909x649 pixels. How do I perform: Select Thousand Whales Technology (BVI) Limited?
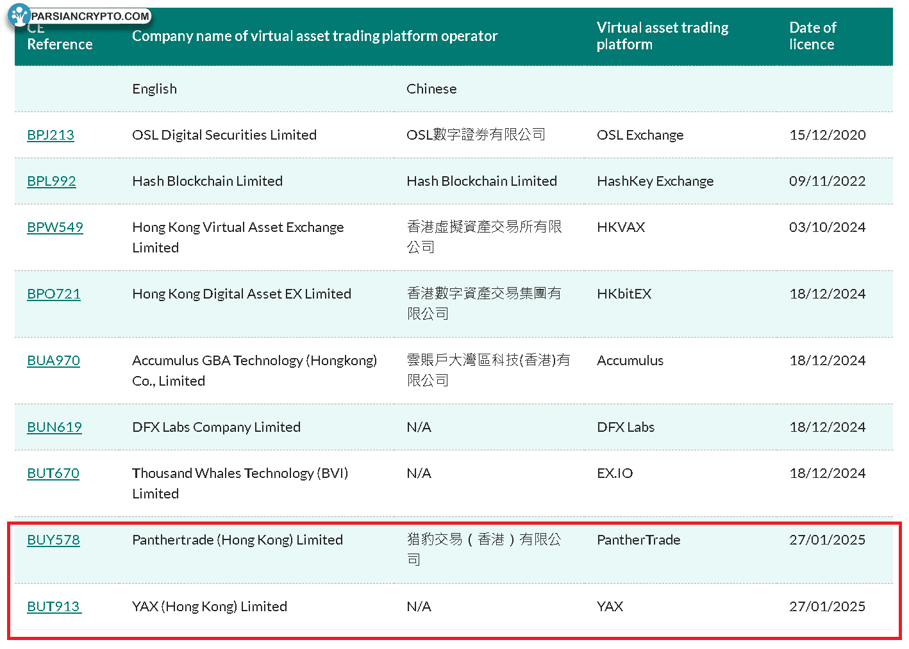[240, 484]
